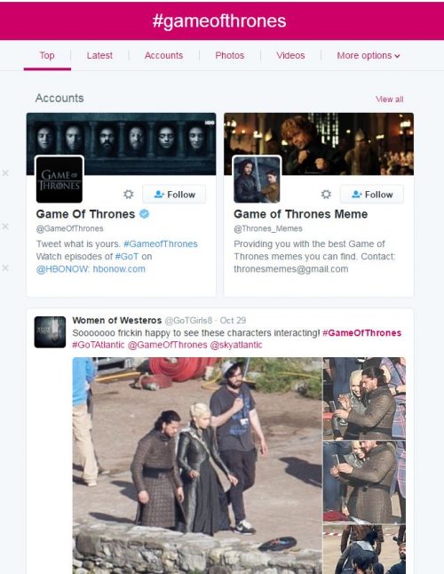Open the Videos tab
Image resolution: width=444 pixels, height=574 pixels.
pos(290,56)
